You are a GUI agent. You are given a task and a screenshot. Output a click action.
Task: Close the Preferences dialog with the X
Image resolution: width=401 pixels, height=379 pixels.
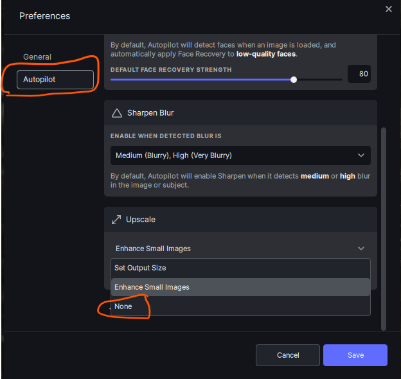click(x=388, y=9)
